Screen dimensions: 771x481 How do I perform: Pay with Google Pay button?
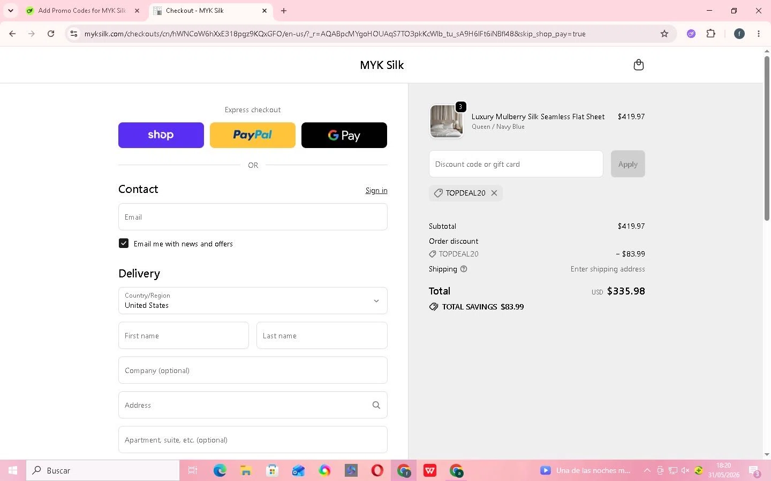pos(344,135)
